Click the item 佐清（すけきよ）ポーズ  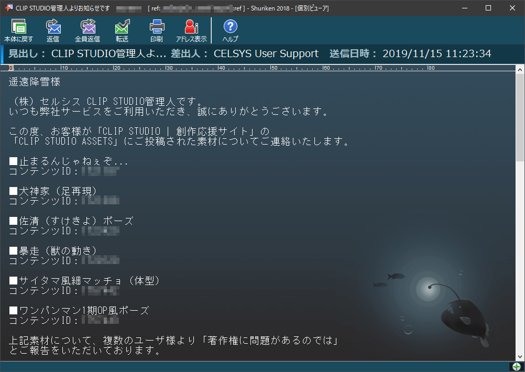click(71, 221)
